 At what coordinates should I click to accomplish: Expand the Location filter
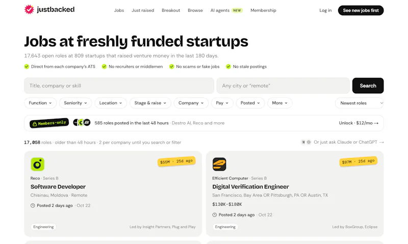coord(111,103)
